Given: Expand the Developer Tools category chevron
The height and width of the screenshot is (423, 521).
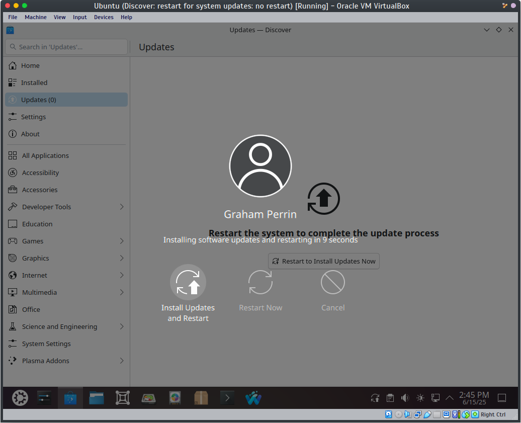Looking at the screenshot, I should pyautogui.click(x=122, y=207).
